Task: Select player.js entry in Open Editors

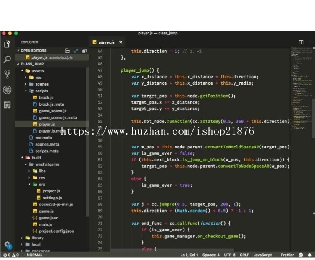Action: coord(52,57)
